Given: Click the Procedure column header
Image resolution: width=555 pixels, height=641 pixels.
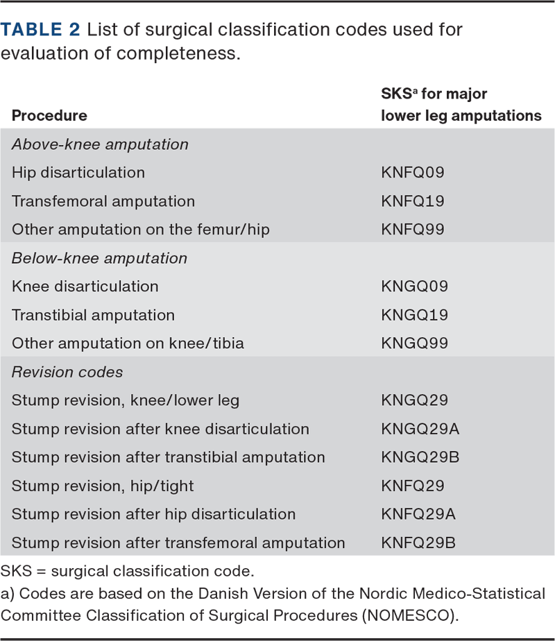Looking at the screenshot, I should pyautogui.click(x=49, y=115).
